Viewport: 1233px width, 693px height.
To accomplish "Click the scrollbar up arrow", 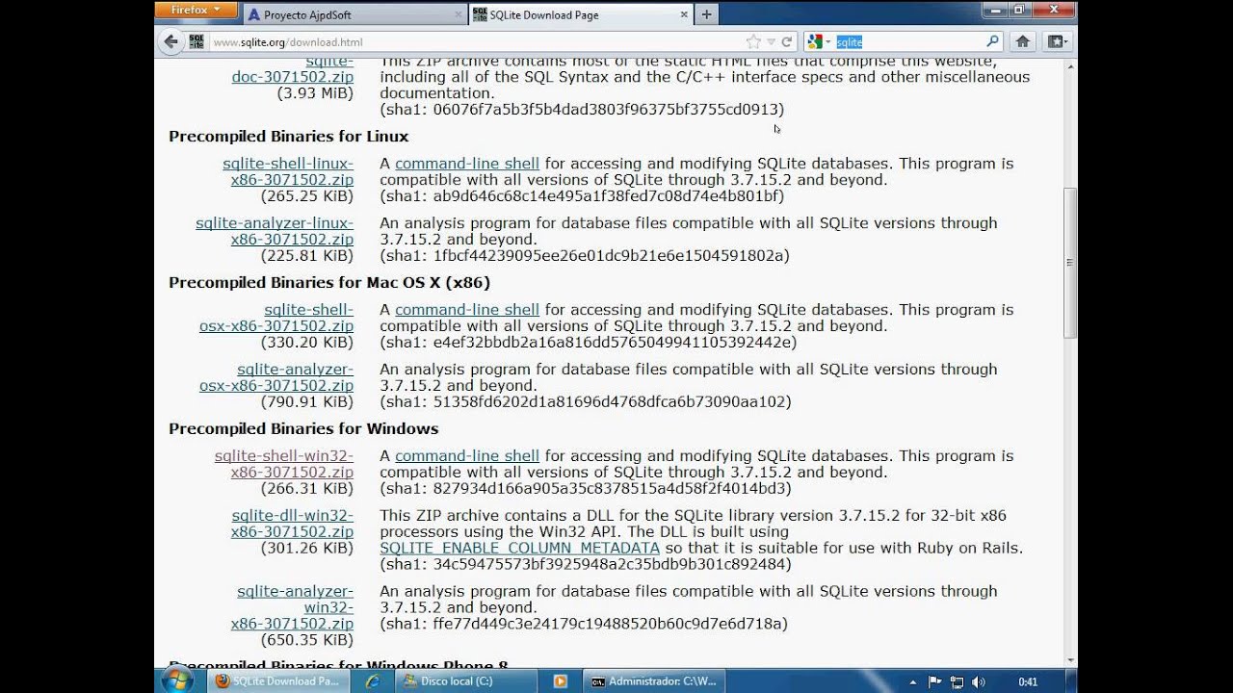I will pos(1070,64).
